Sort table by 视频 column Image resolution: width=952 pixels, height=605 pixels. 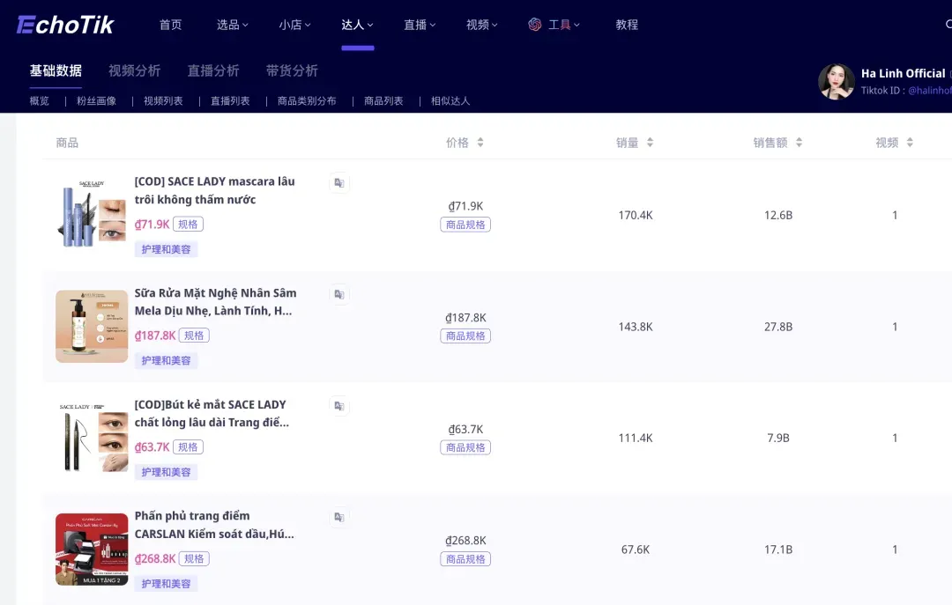pyautogui.click(x=894, y=143)
